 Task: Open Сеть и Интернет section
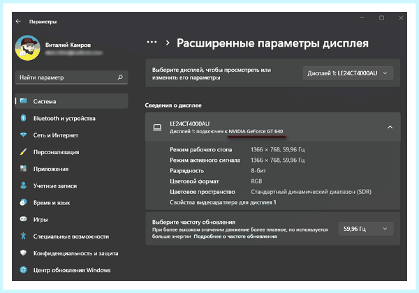pyautogui.click(x=56, y=135)
